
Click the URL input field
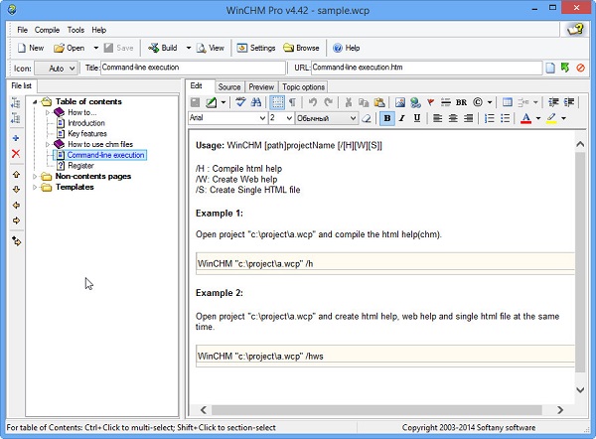click(427, 68)
